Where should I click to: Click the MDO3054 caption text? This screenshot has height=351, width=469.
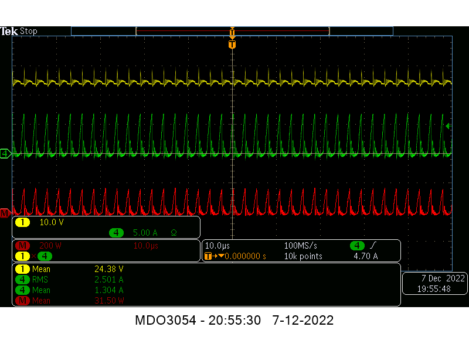click(x=234, y=320)
